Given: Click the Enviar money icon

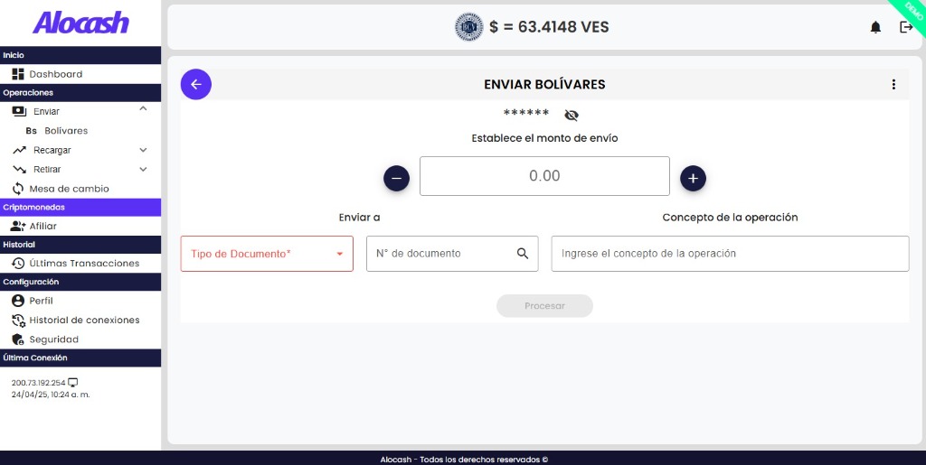Looking at the screenshot, I should (x=19, y=111).
